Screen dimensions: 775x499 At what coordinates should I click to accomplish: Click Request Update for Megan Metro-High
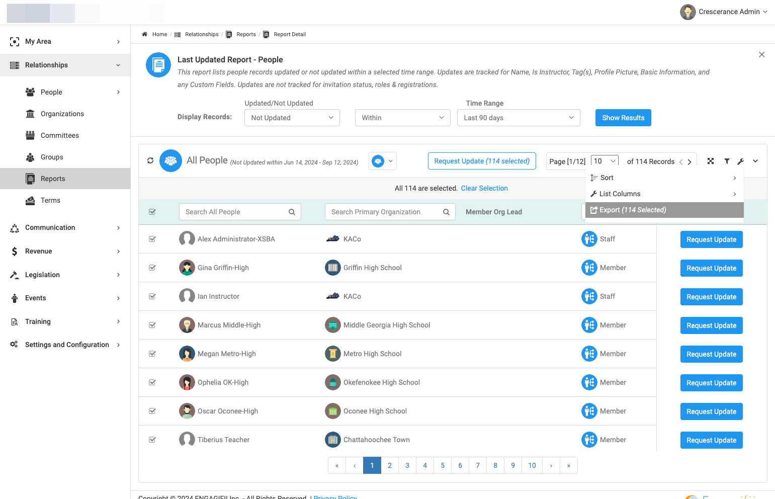[711, 354]
